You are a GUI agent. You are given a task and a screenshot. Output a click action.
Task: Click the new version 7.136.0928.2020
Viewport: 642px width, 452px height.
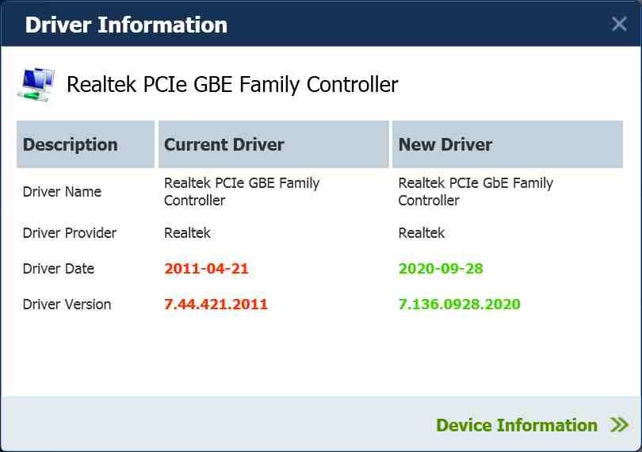coord(460,304)
